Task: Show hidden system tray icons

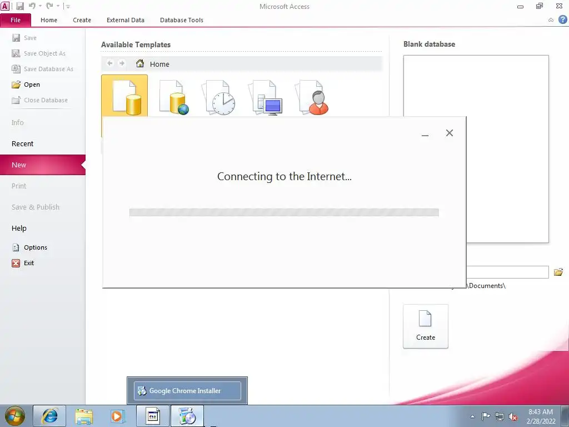Action: 472,416
